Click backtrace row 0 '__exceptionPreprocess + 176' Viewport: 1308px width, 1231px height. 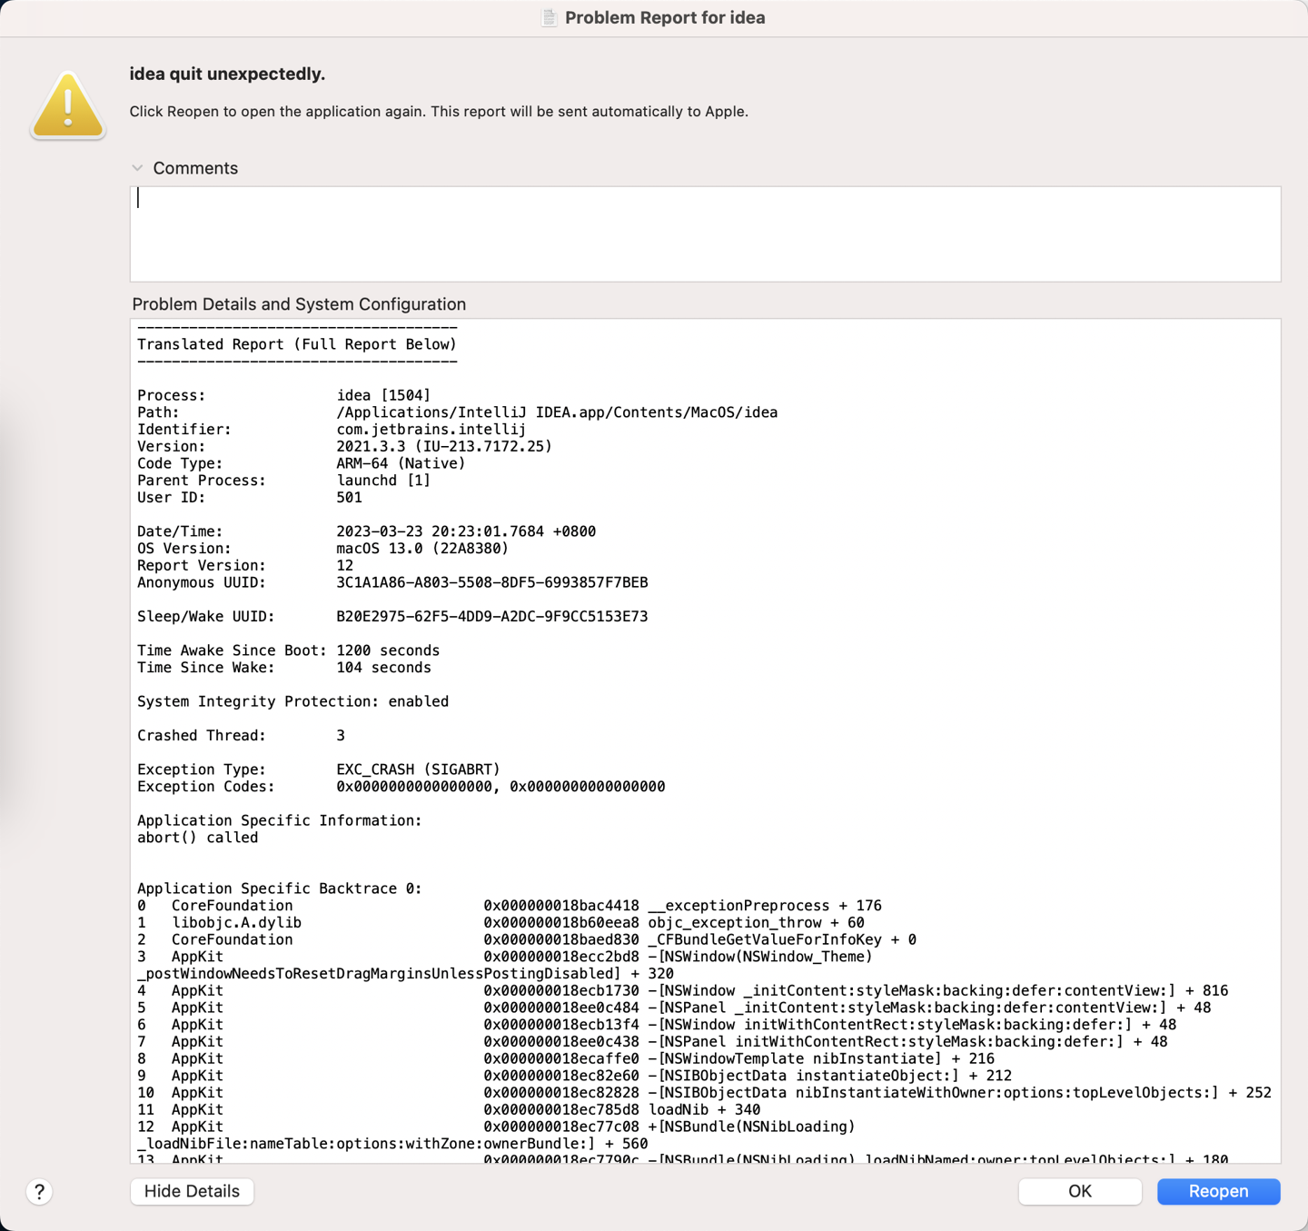click(x=510, y=906)
